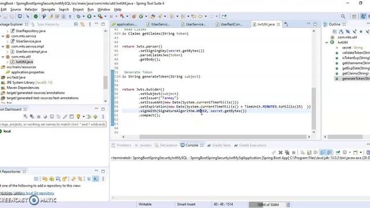
Task: Toggle hide non-public members in Outline
Action: (361, 31)
